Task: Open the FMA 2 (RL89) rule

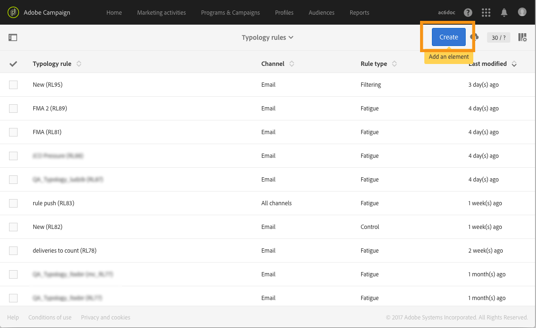Action: [x=50, y=109]
